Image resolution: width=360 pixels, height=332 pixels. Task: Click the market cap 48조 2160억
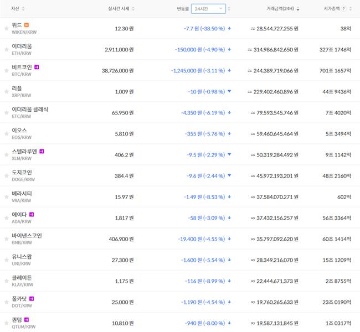[x=337, y=176]
